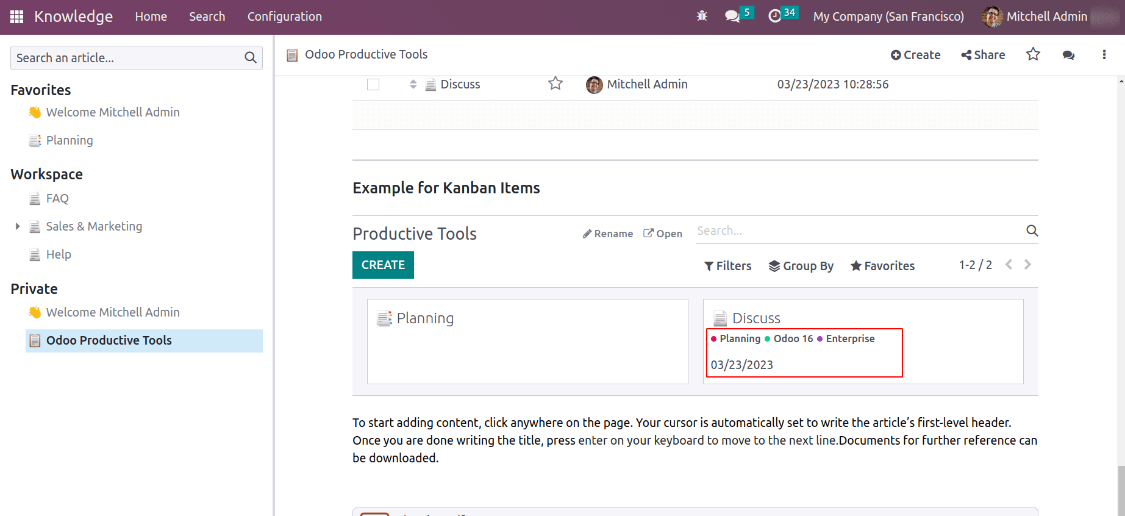Open the Help article
The image size is (1125, 516).
(x=59, y=255)
